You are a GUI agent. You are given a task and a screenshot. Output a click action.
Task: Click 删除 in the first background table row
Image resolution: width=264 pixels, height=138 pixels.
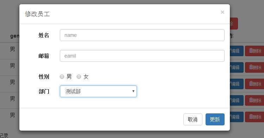(254, 51)
